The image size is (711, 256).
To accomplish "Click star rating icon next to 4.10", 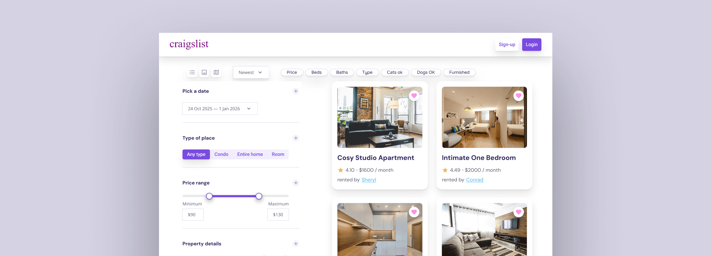I will [x=340, y=170].
